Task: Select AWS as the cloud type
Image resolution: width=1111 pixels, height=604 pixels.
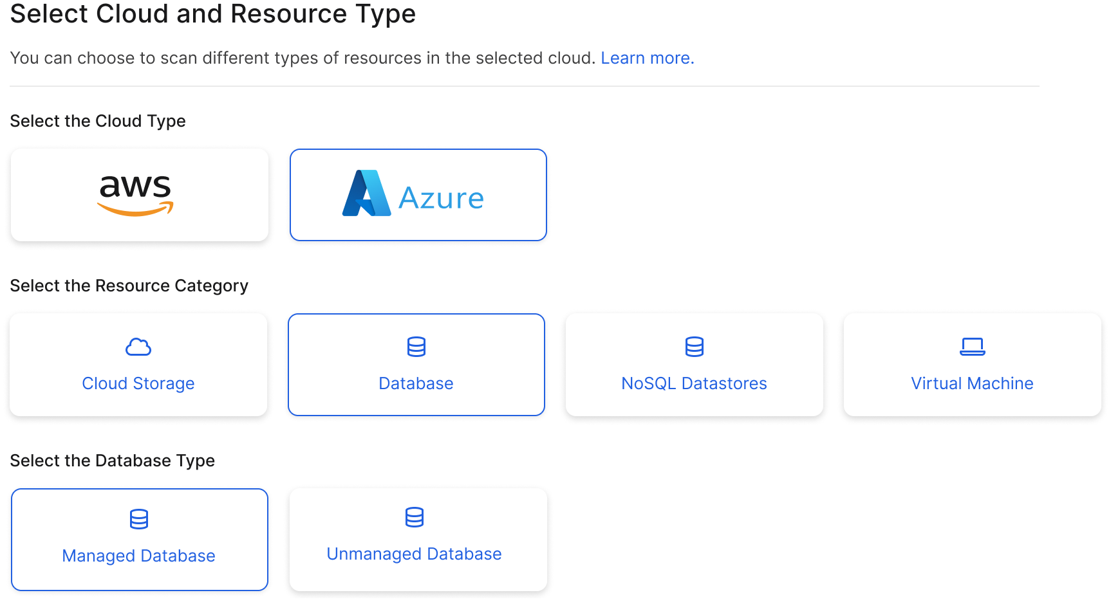Action: coord(138,194)
